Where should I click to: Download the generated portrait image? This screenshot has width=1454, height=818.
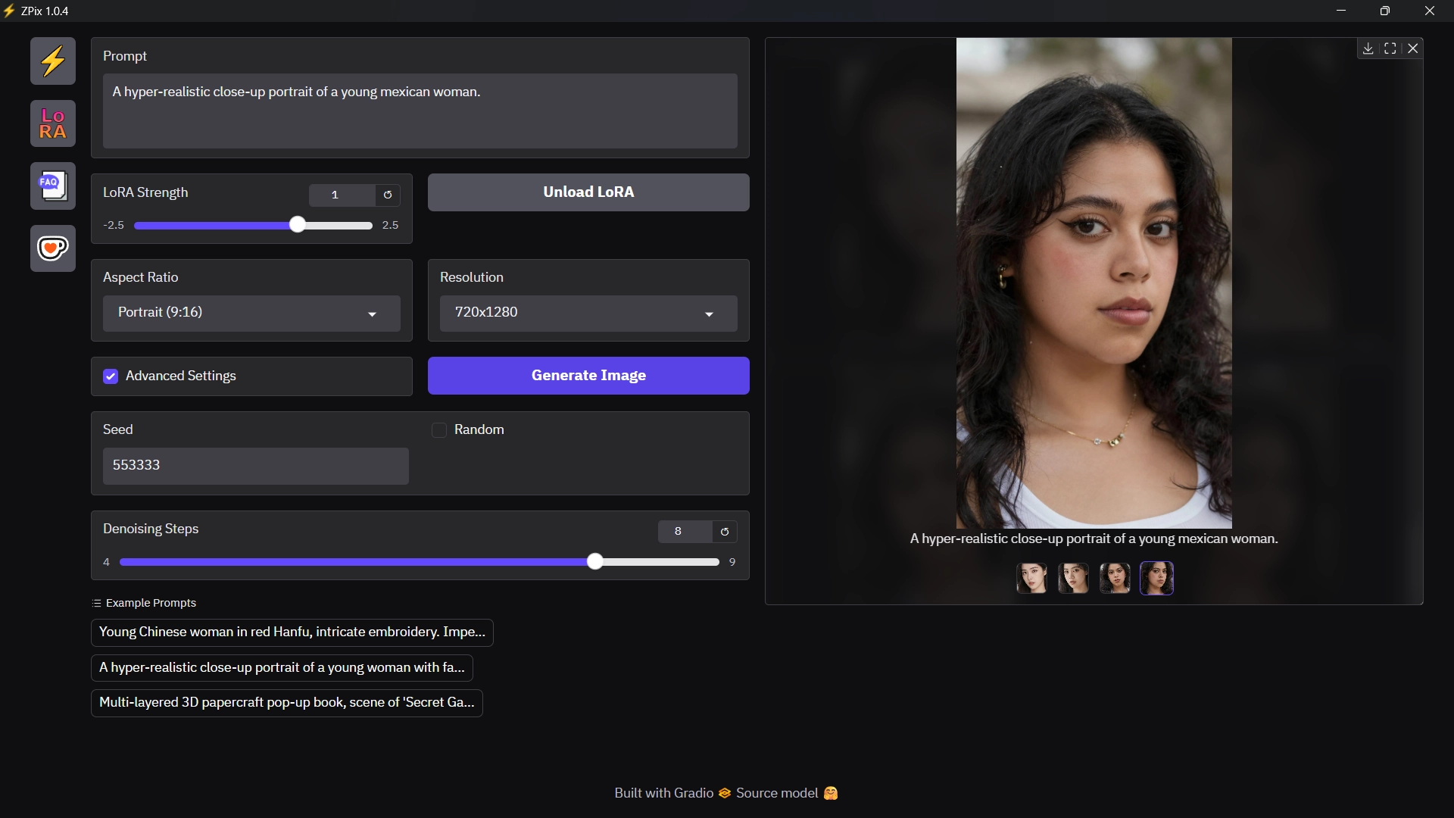(1368, 48)
